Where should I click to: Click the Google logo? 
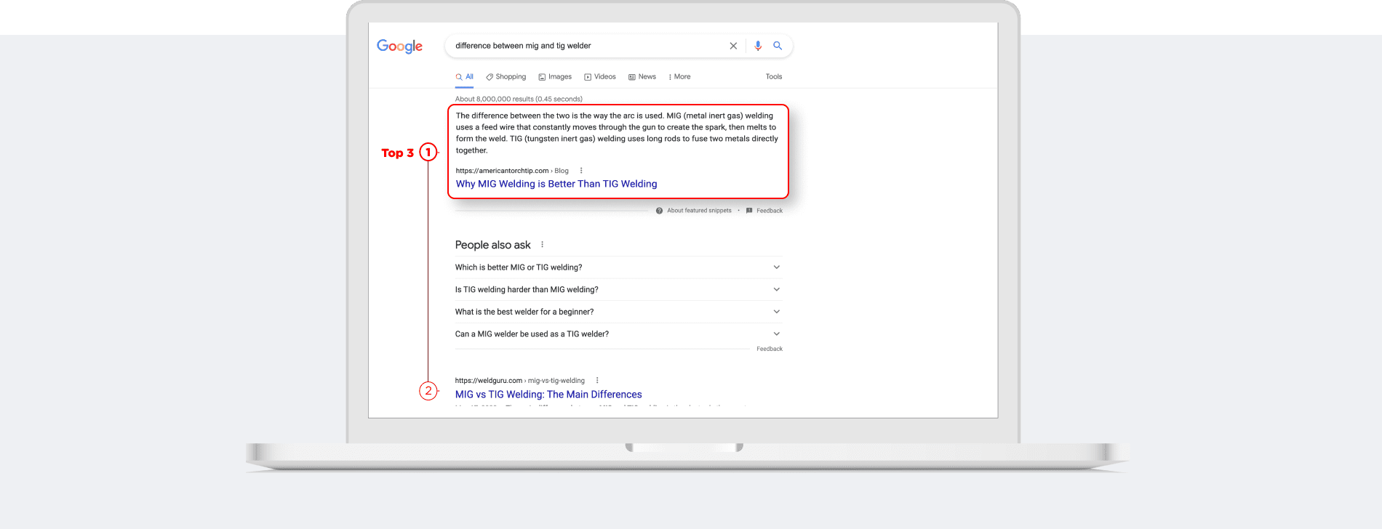click(399, 46)
